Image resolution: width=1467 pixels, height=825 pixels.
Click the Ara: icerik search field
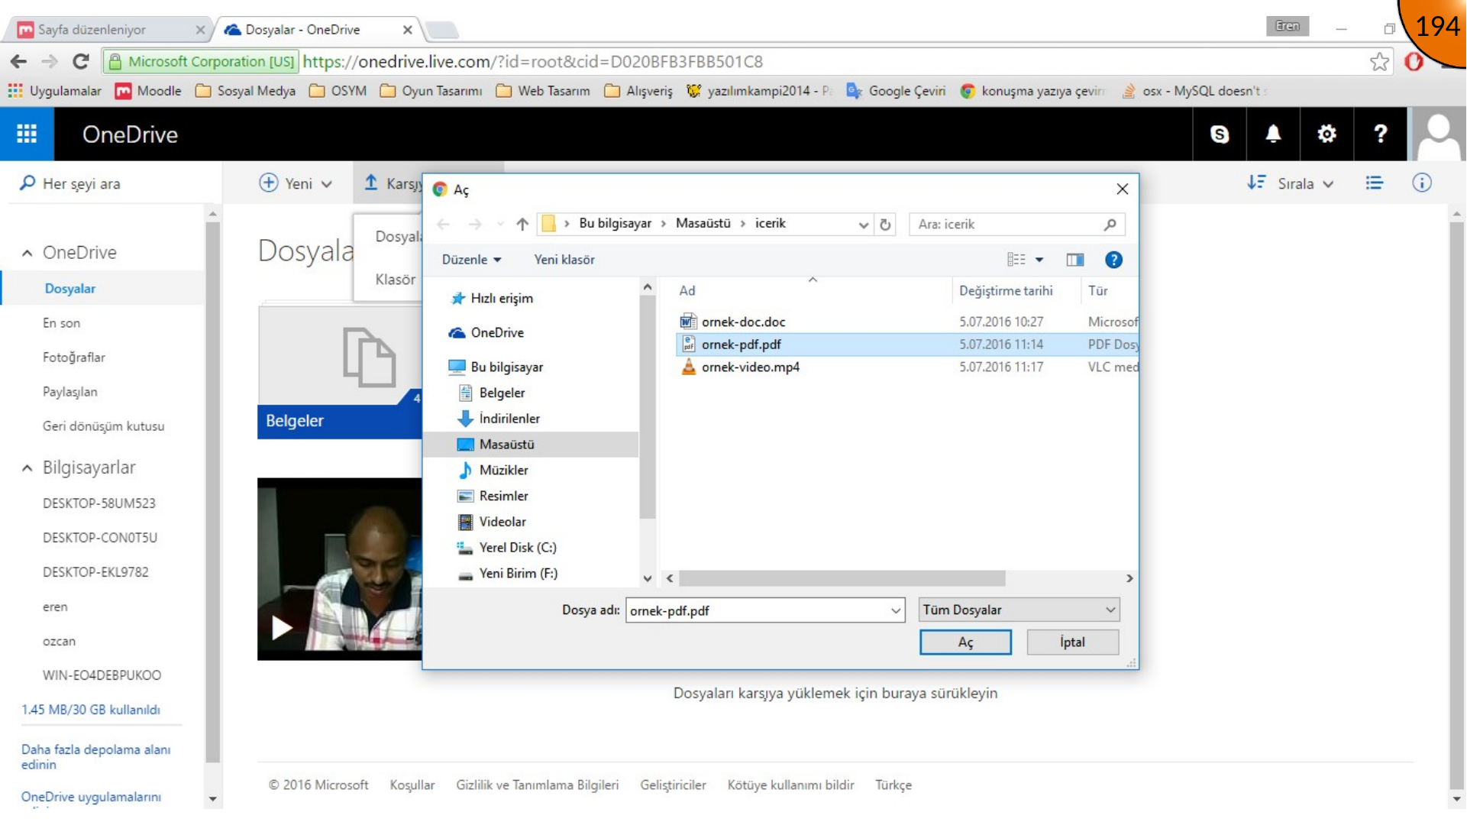[x=1005, y=224]
